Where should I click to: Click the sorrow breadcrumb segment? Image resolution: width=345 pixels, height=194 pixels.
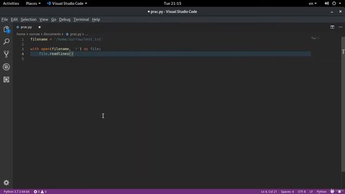tap(34, 34)
